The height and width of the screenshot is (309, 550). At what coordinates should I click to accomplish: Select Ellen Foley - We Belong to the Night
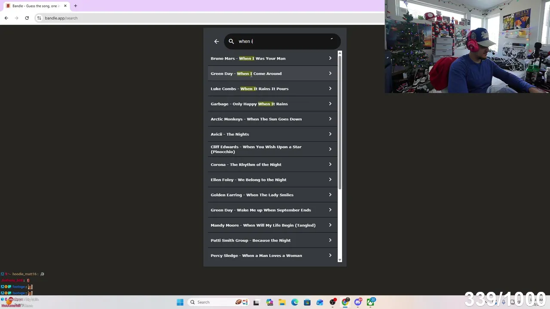click(273, 179)
